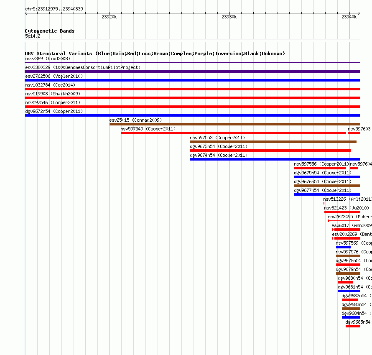372x355 pixels.
Task: Select the blue nsv597569 gain bar
Action: [x=343, y=247]
